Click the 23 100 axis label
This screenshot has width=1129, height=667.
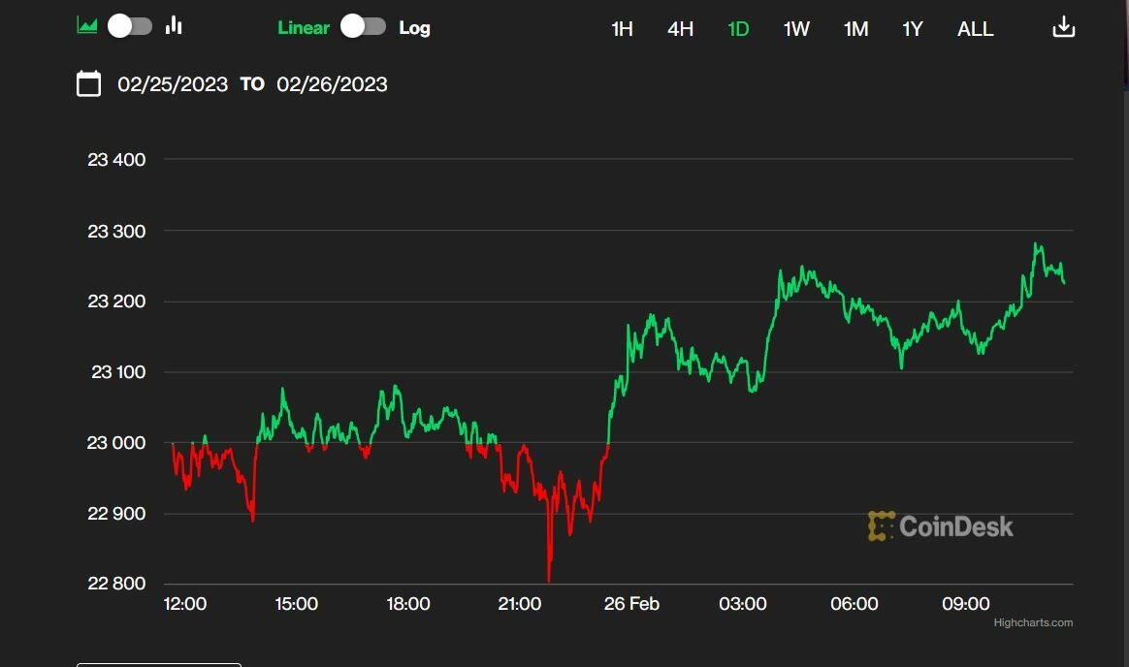(x=118, y=372)
